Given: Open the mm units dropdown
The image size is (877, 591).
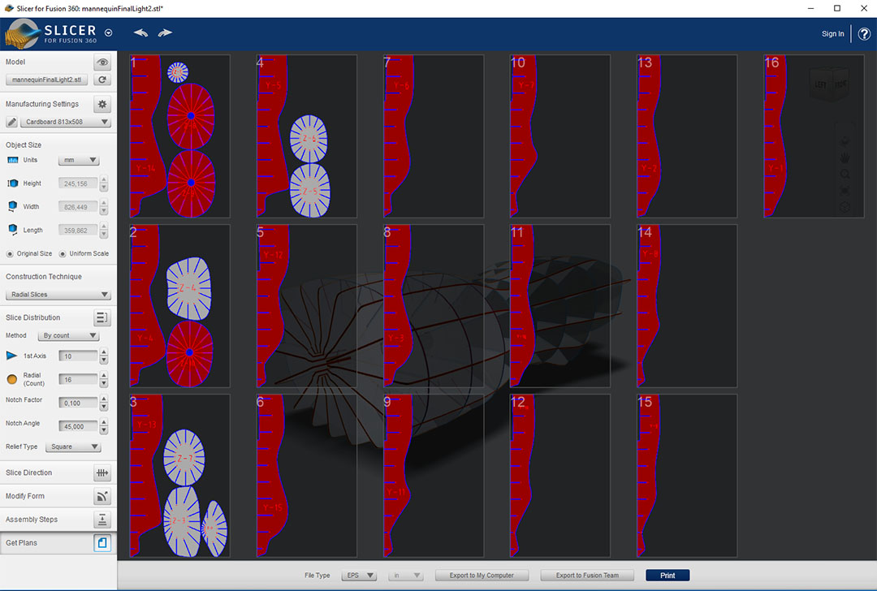Looking at the screenshot, I should click(78, 160).
